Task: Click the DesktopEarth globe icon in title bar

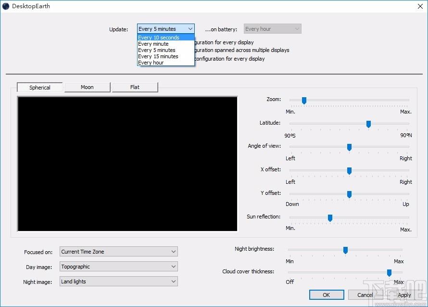Action: 6,6
